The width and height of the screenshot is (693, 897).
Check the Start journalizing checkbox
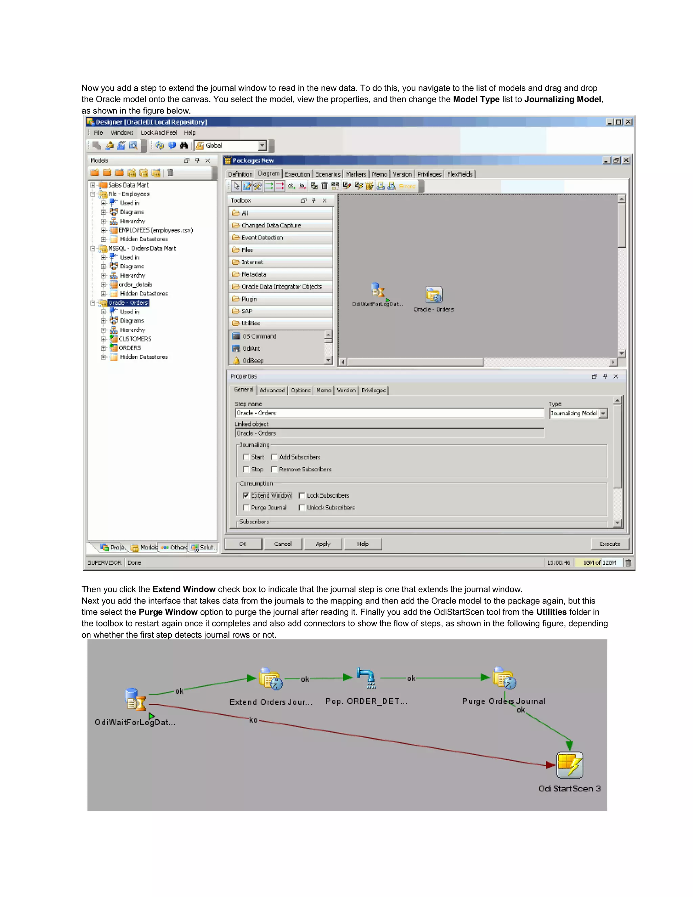coord(246,457)
